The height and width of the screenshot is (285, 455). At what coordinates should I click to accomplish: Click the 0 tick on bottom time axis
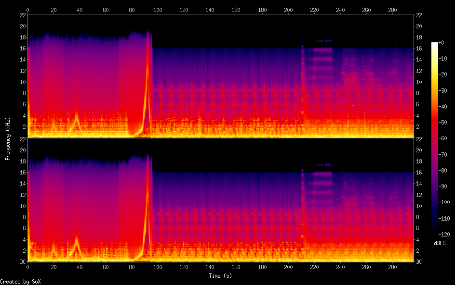[x=28, y=266]
